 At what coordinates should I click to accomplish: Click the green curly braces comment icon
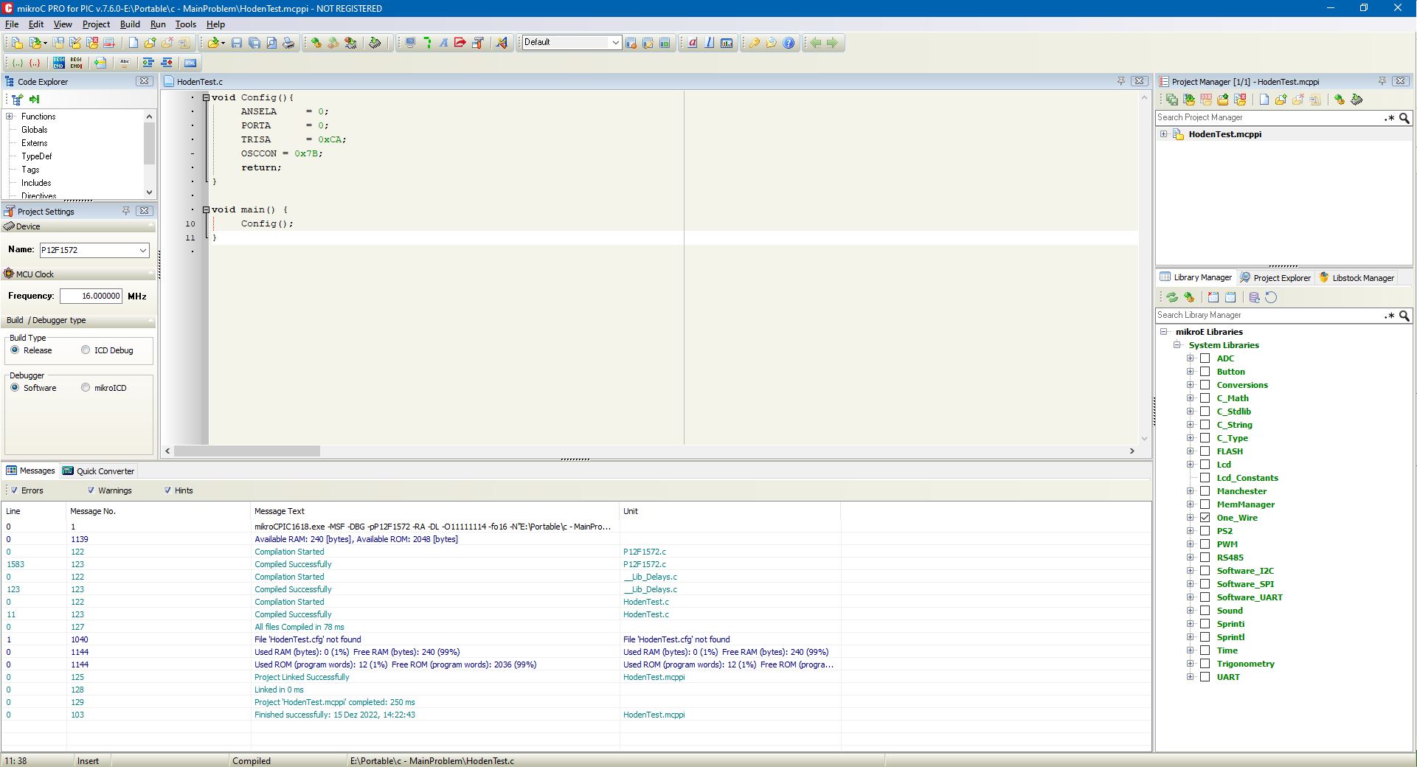[x=17, y=63]
